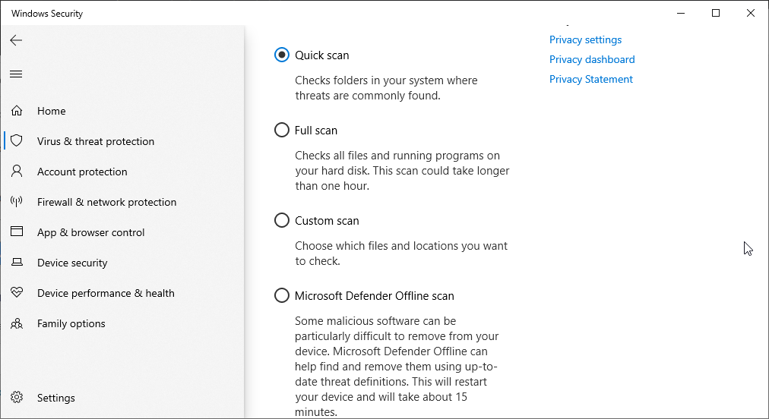
Task: Click the Account protection person icon
Action: [x=17, y=171]
